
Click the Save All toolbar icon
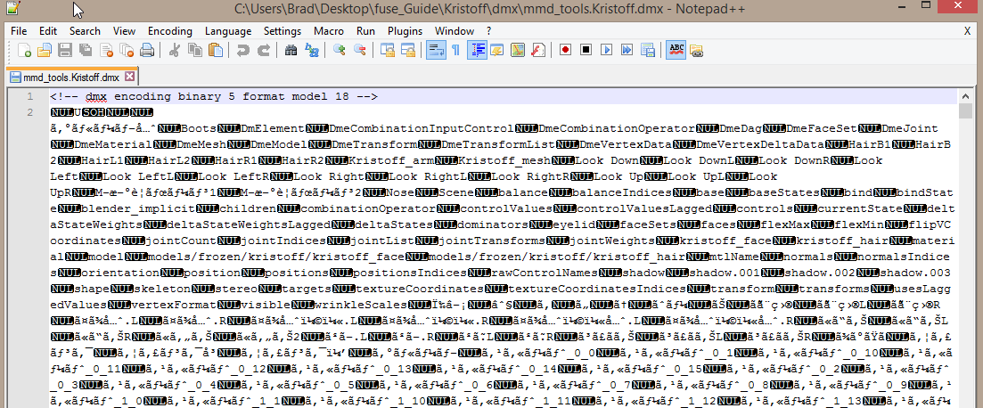coord(86,50)
